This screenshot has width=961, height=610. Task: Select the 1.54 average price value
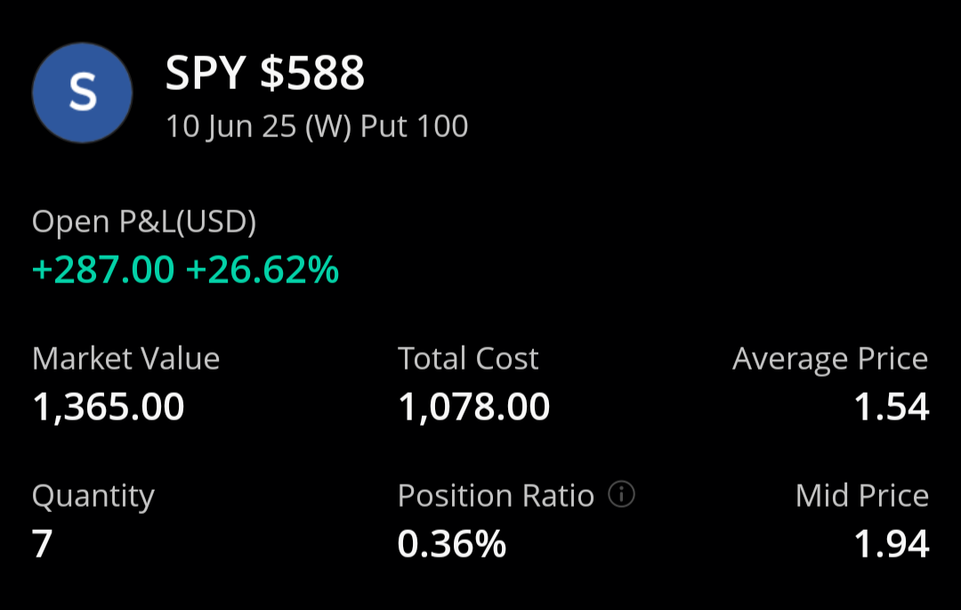point(892,407)
